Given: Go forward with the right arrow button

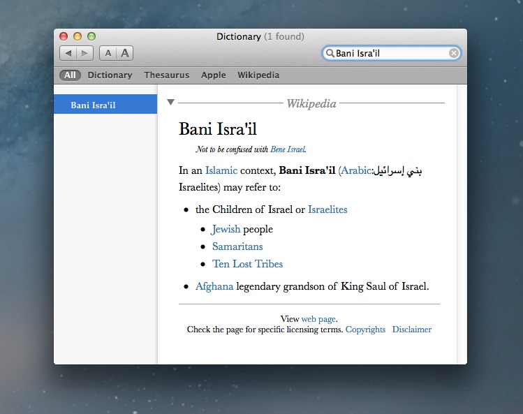Looking at the screenshot, I should tap(84, 53).
